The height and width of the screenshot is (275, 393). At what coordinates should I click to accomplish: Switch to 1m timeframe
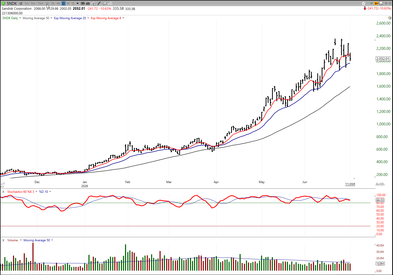[x=27, y=4]
